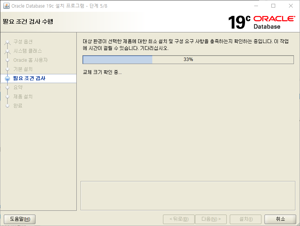Image resolution: width=300 pixels, height=226 pixels.
Task: Select 기본 설치 step in sidebar
Action: tap(23, 69)
